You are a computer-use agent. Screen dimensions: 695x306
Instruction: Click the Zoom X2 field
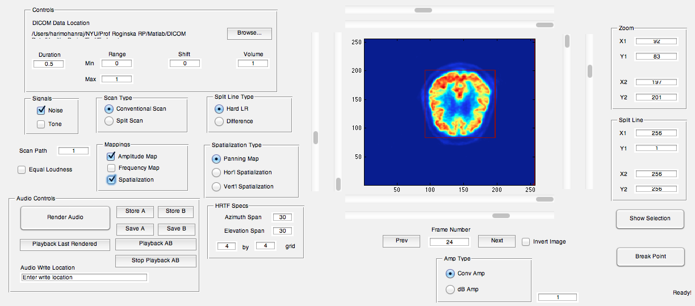(x=656, y=82)
